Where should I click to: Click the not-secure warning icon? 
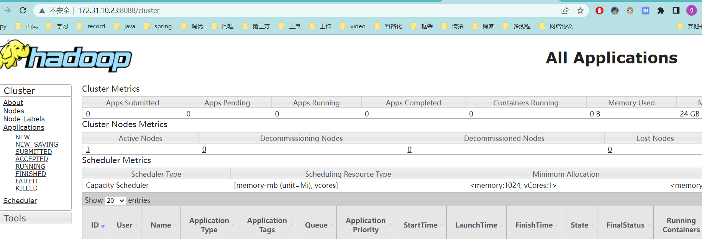point(43,11)
